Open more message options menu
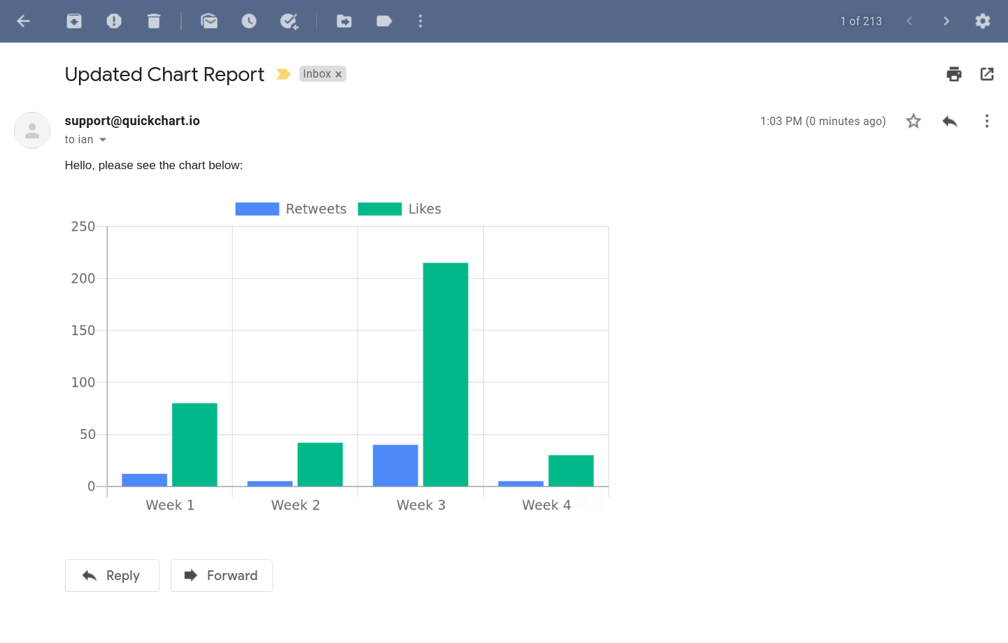 [986, 121]
